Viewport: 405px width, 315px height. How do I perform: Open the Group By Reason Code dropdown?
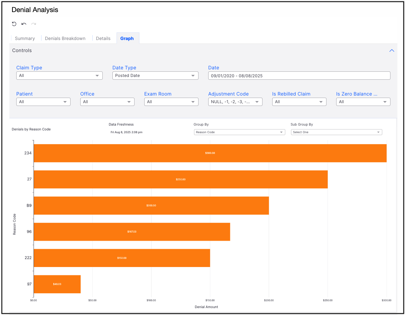239,132
